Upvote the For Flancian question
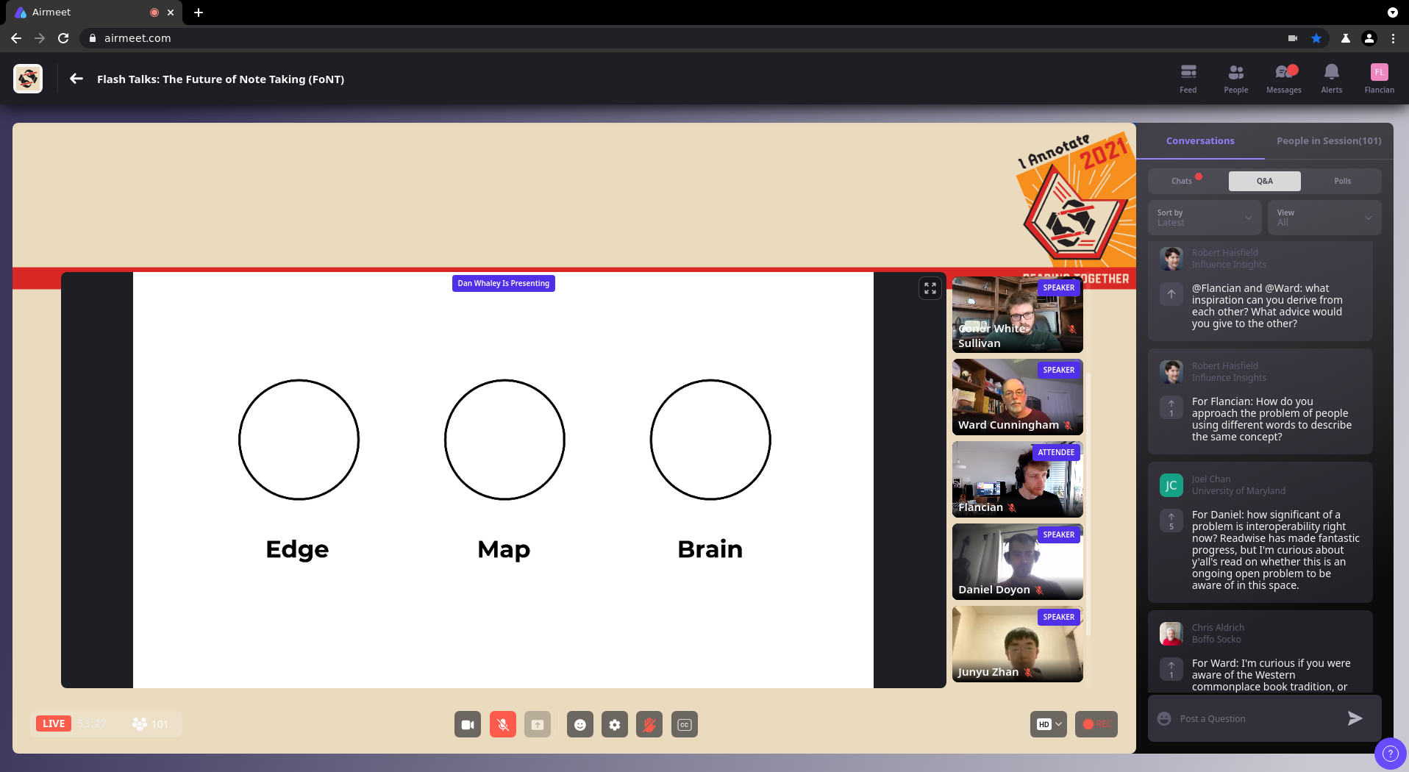The image size is (1409, 772). pyautogui.click(x=1171, y=407)
